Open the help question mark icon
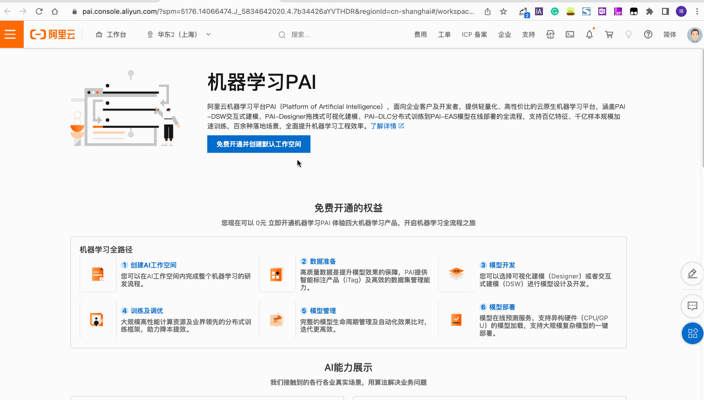Screen dimensions: 704x400 648,35
